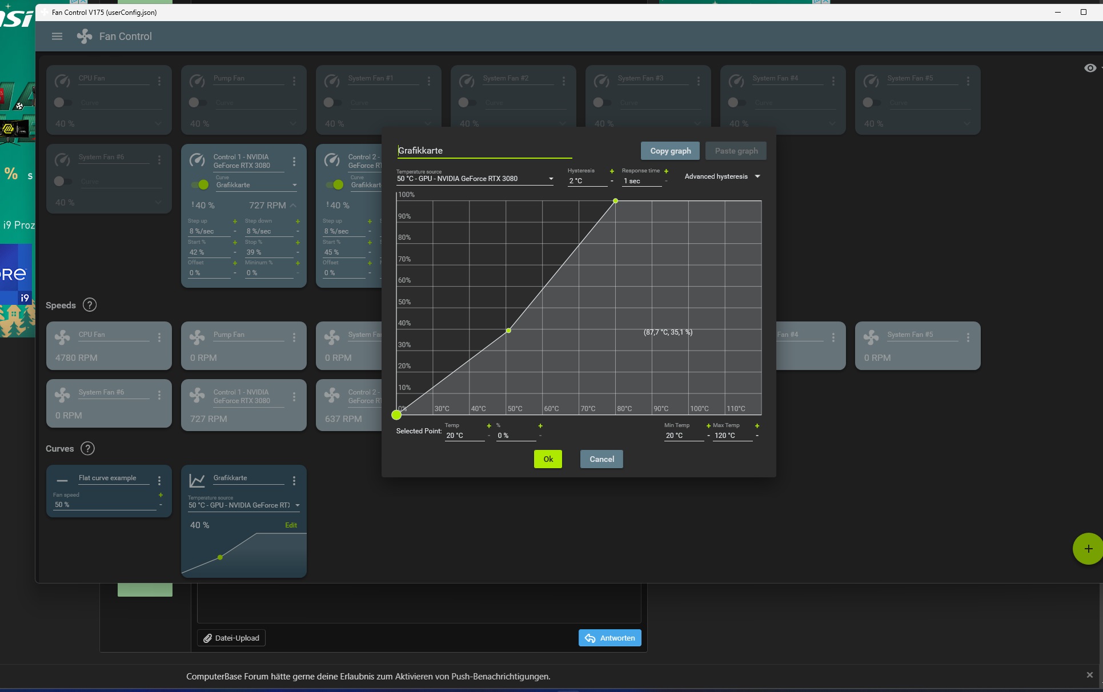Enable the Pump Fan control toggle
Image resolution: width=1103 pixels, height=692 pixels.
198,102
